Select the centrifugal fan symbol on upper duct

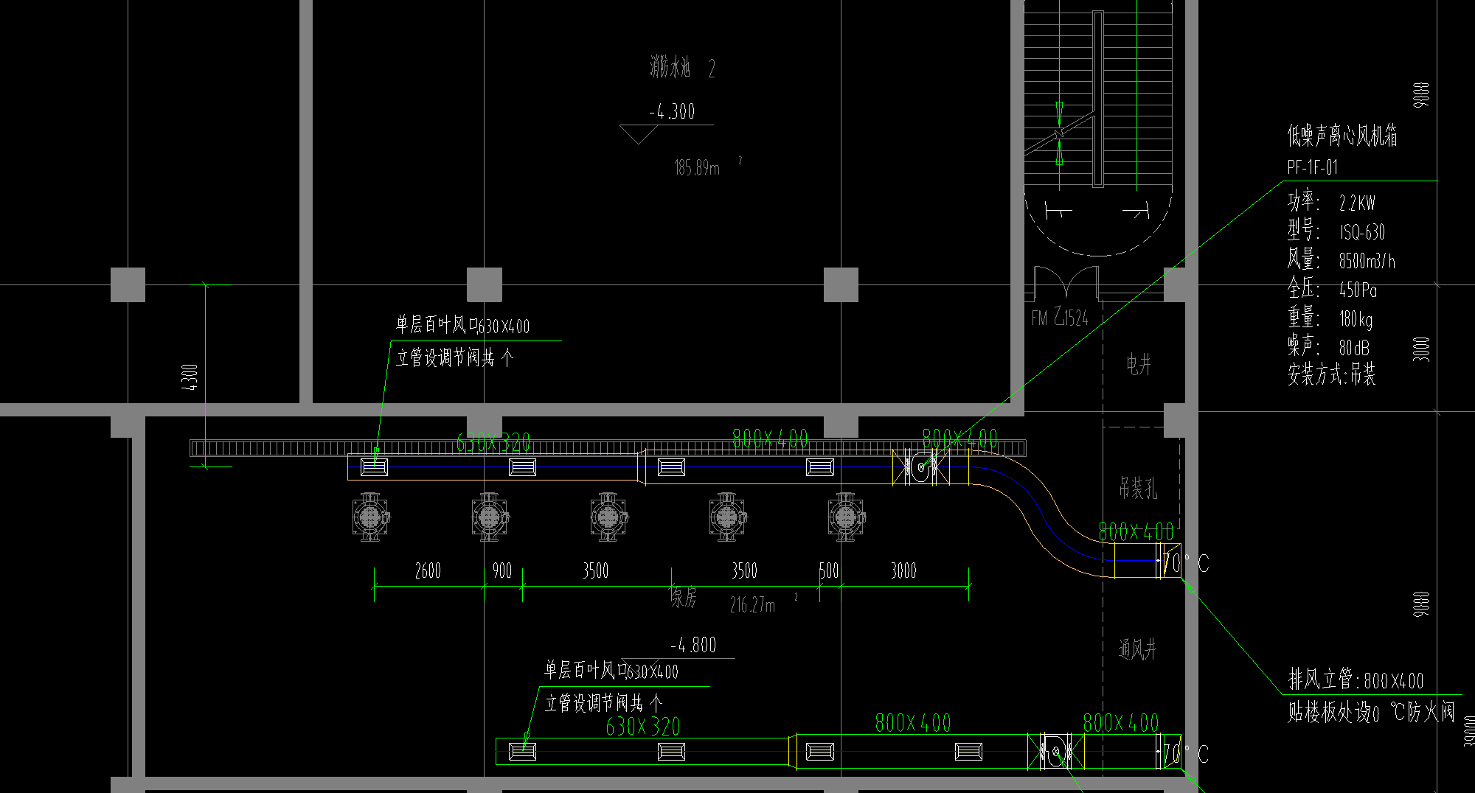pyautogui.click(x=921, y=467)
